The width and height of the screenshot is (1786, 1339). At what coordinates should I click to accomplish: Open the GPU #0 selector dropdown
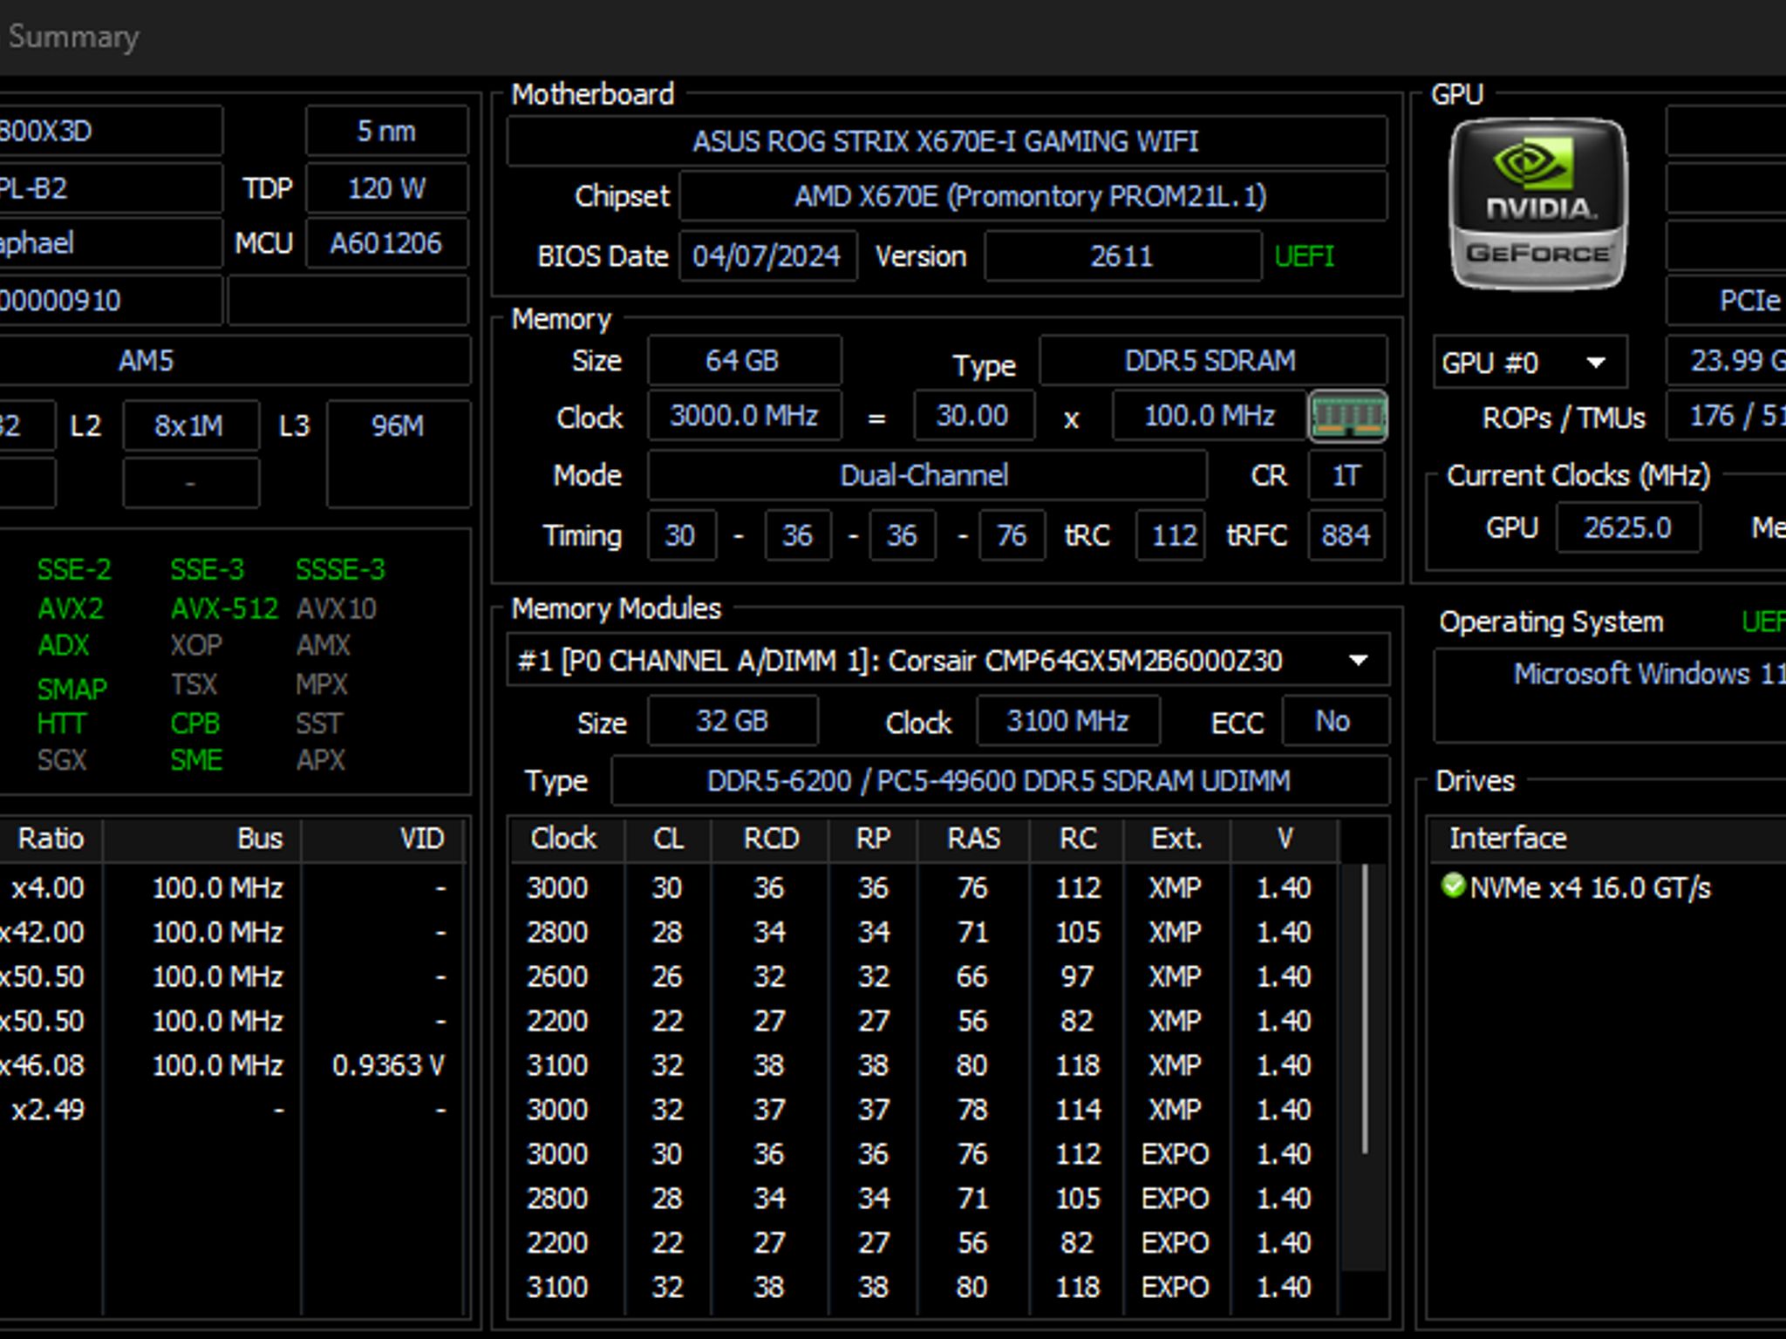(x=1529, y=362)
